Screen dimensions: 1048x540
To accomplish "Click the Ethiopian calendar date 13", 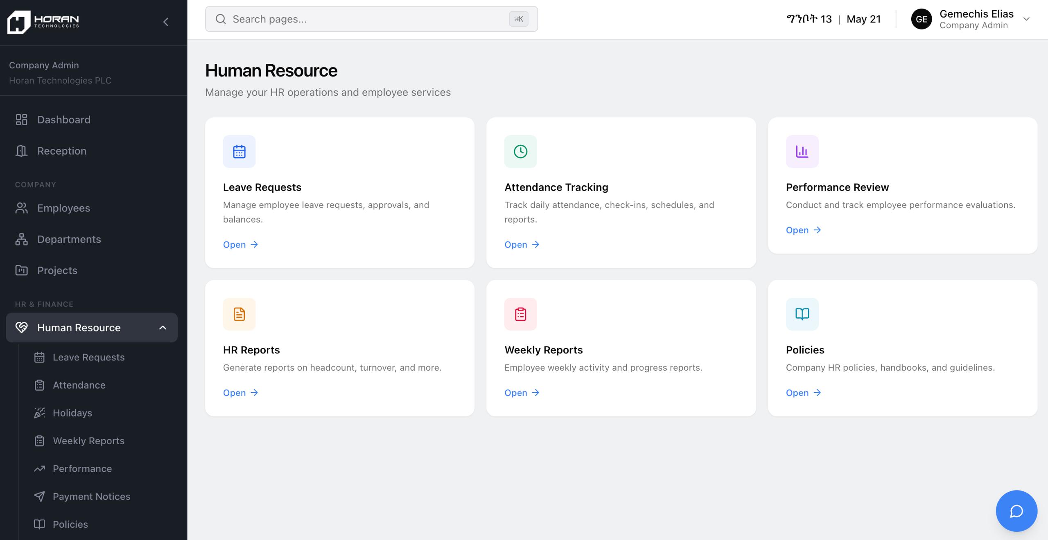I will click(x=809, y=19).
